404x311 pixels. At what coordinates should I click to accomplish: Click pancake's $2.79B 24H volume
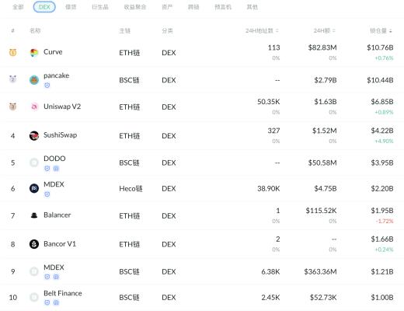coord(326,80)
